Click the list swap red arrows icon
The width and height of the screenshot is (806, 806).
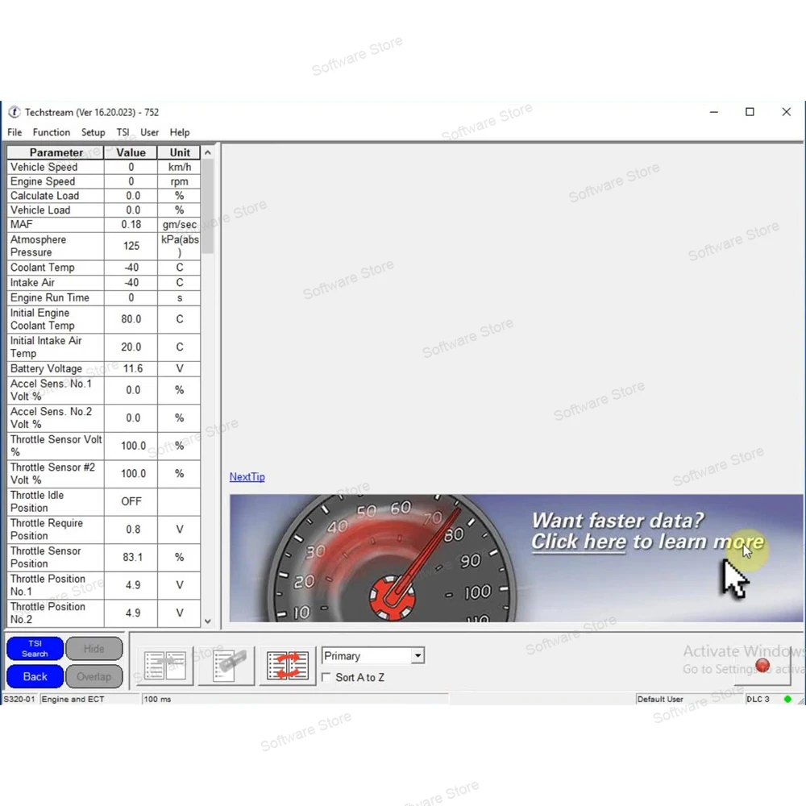288,666
